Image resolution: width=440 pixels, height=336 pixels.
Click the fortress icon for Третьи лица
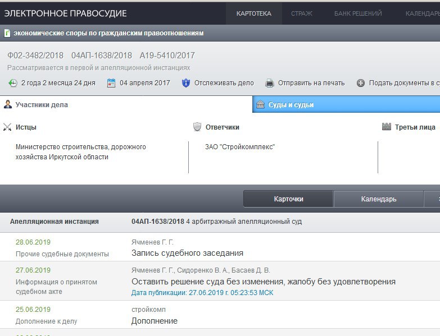click(x=387, y=127)
